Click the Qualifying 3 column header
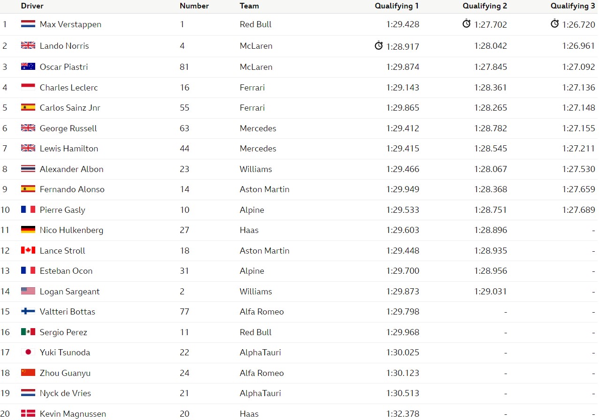This screenshot has width=599, height=420. point(573,6)
